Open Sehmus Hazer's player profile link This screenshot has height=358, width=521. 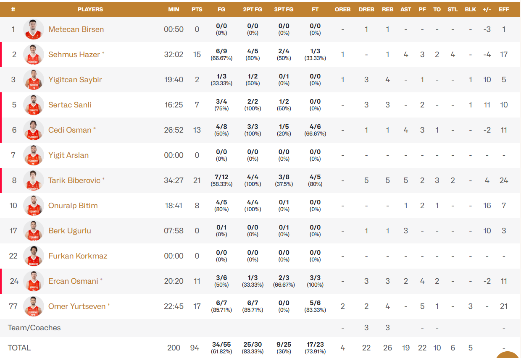click(x=74, y=55)
